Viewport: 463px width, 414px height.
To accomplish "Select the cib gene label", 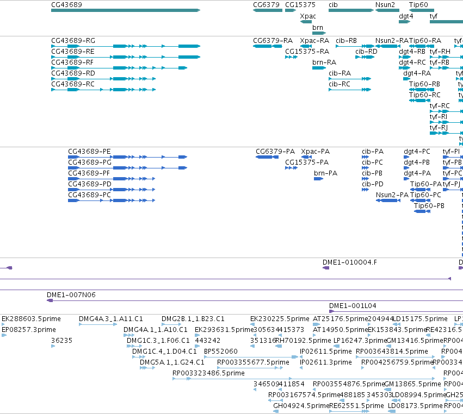I will pos(333,5).
